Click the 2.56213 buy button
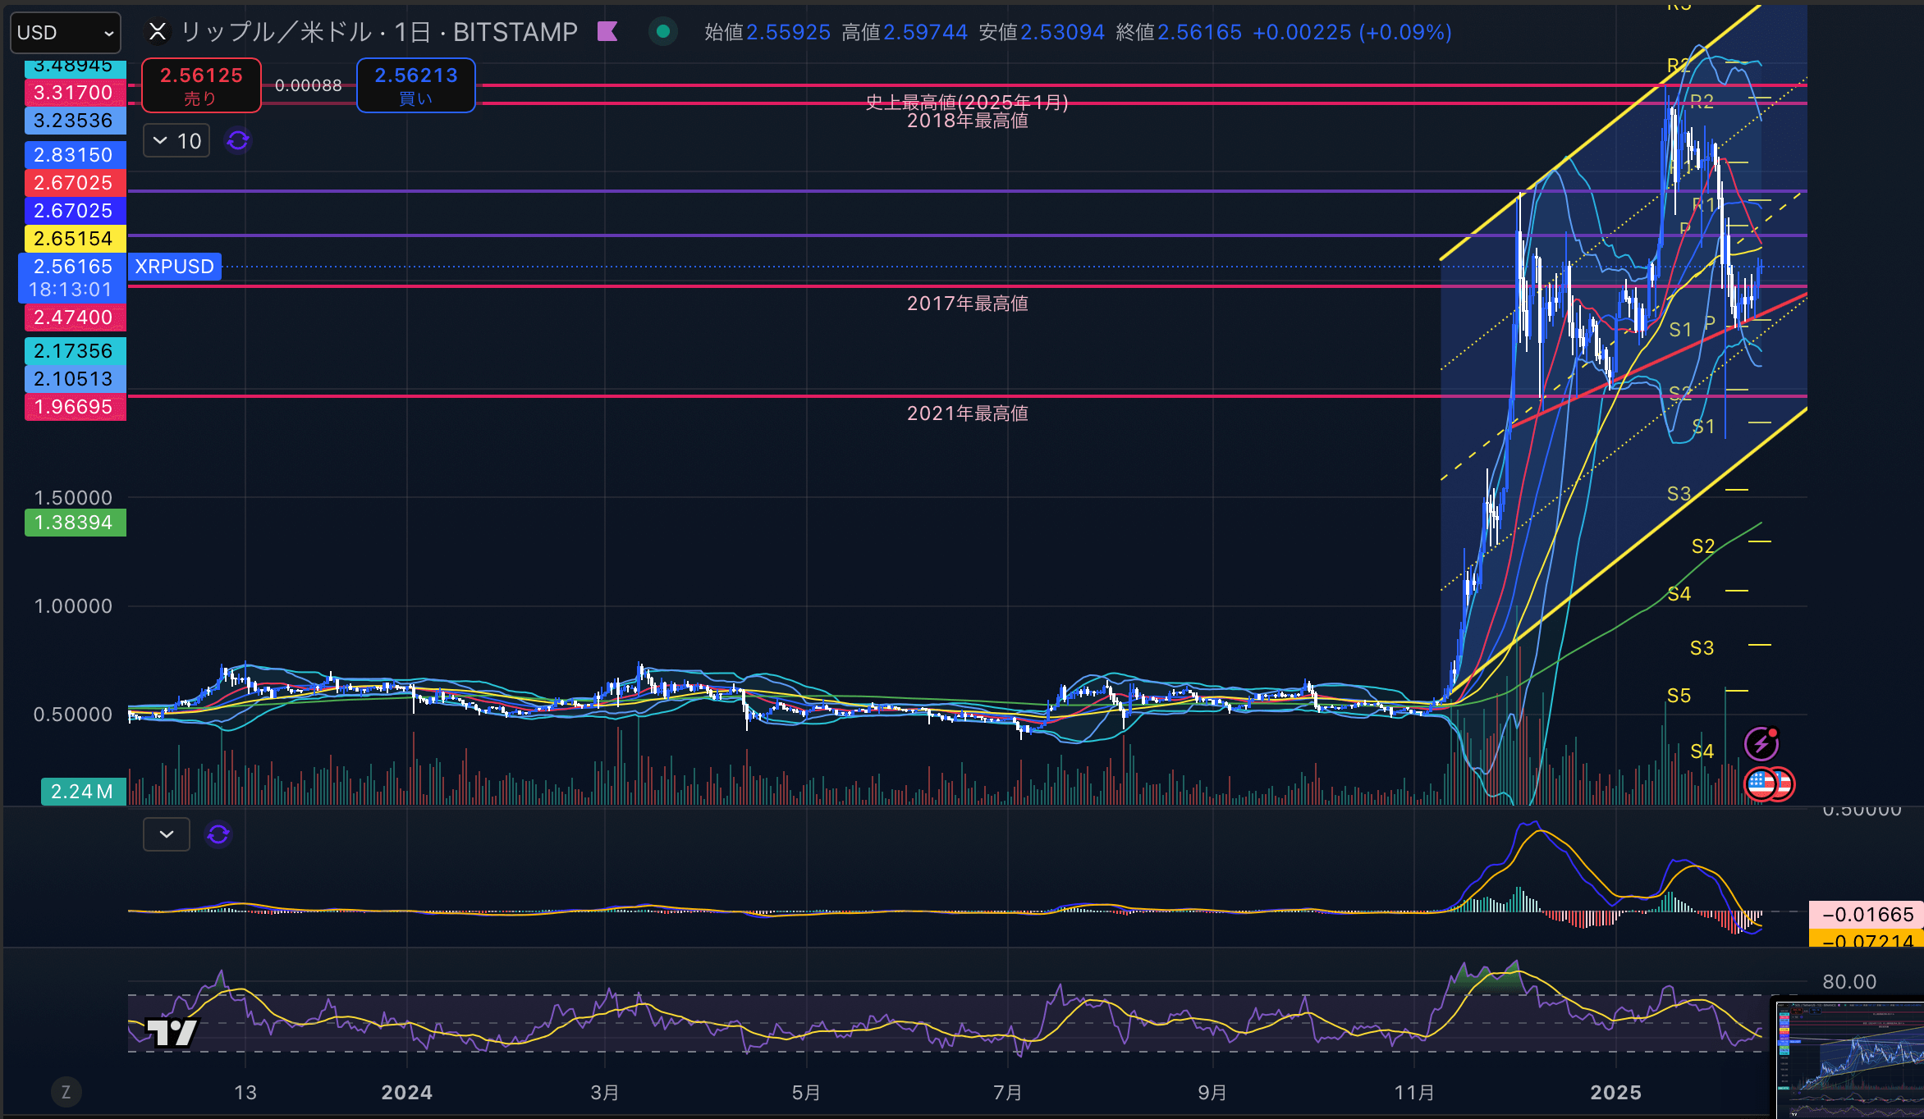1924x1119 pixels. point(416,85)
